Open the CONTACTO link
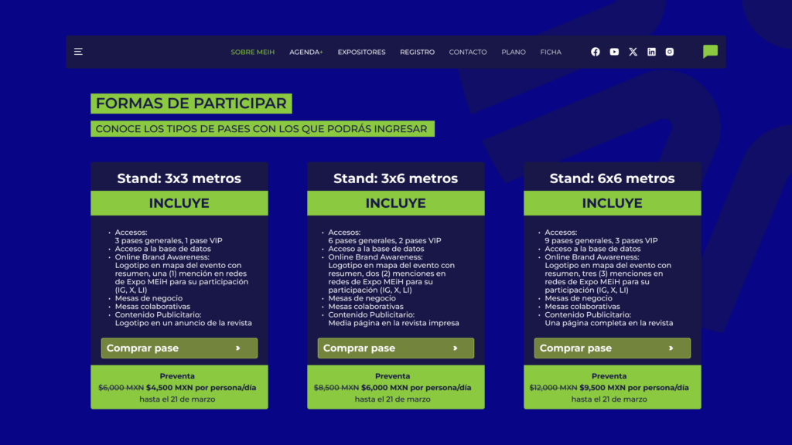The width and height of the screenshot is (792, 445). [468, 53]
